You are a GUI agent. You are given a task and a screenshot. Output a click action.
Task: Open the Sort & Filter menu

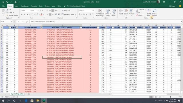click(x=149, y=13)
